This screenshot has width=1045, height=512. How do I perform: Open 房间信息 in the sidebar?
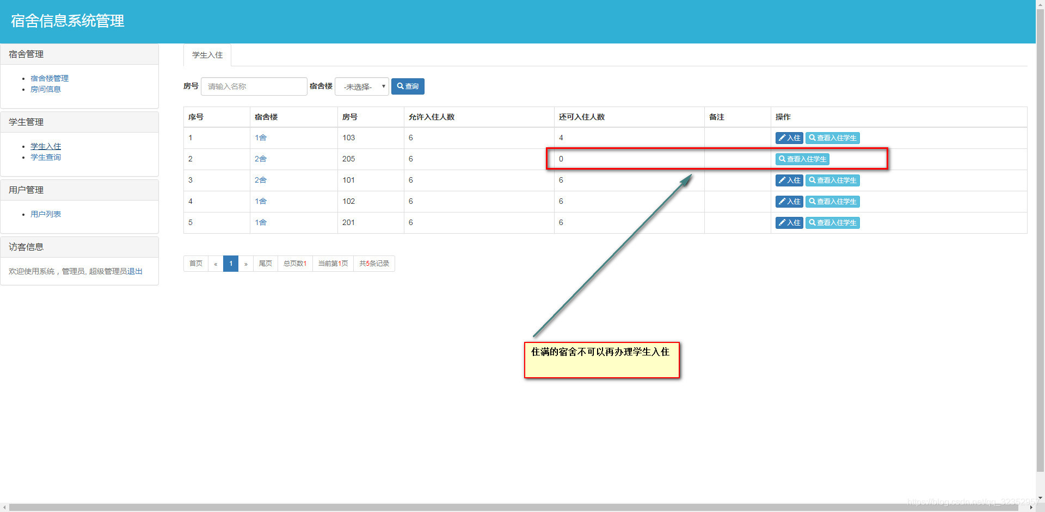point(46,89)
